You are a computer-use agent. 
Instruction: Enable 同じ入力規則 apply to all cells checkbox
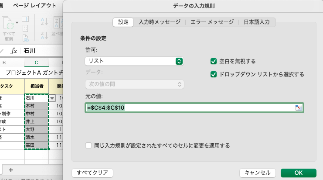click(89, 145)
